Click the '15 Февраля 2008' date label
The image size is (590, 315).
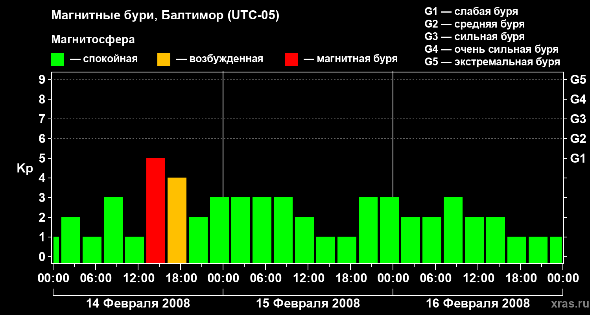308,304
